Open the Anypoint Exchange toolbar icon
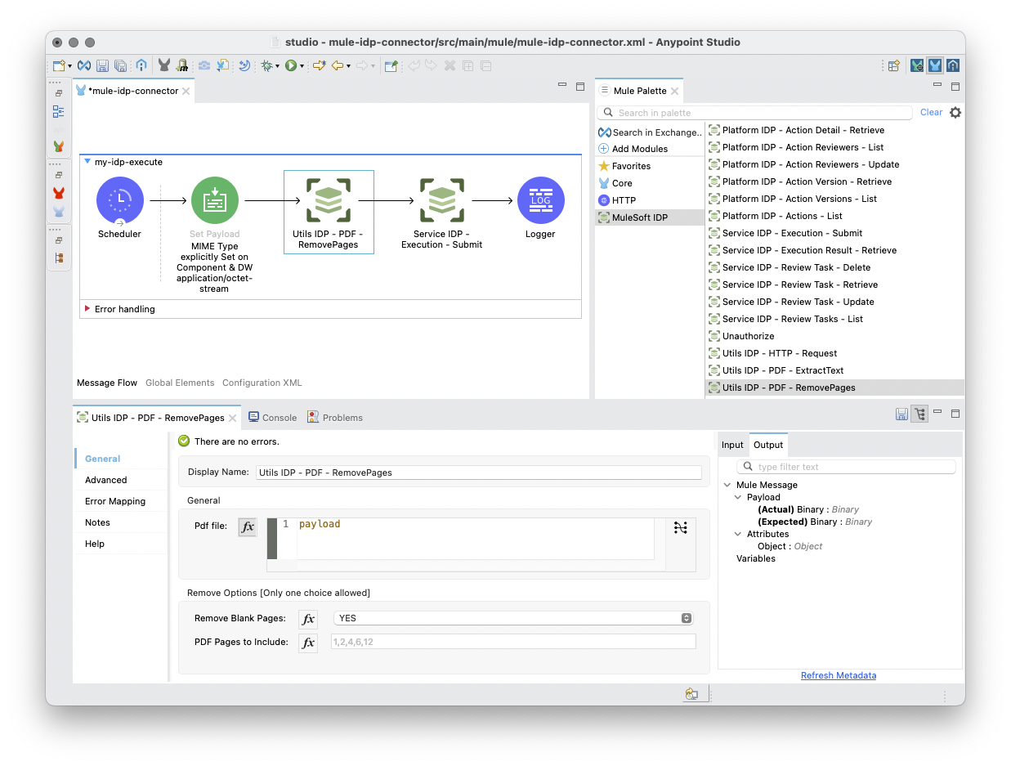 (84, 65)
